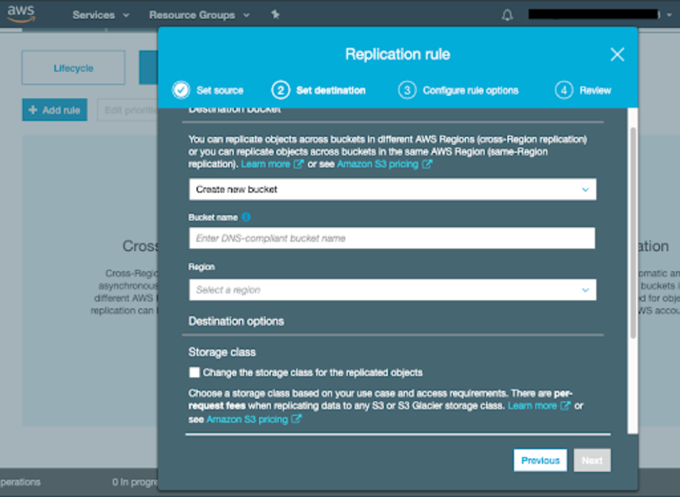Click the plus icon on Add rule
Screen dimensions: 680x497
(x=32, y=110)
